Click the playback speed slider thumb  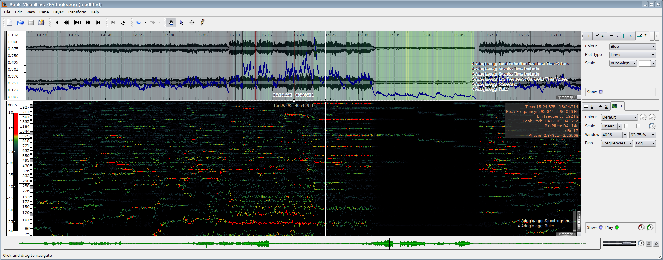627,244
